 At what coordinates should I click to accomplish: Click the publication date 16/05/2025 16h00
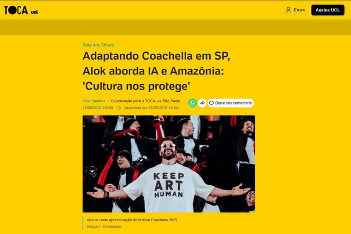click(97, 108)
